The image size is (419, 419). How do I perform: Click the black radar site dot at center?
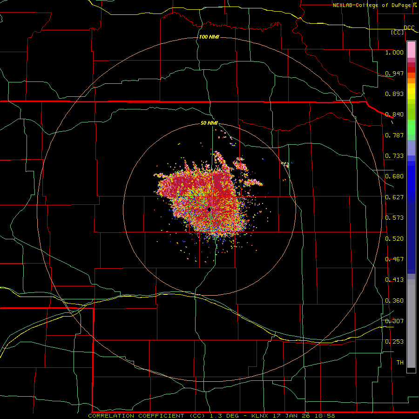(209, 209)
